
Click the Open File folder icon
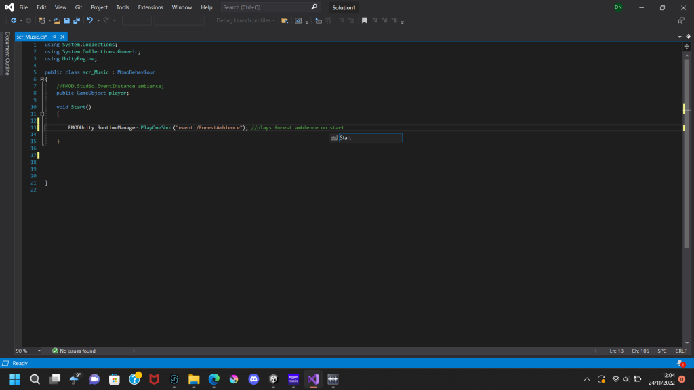(x=57, y=20)
